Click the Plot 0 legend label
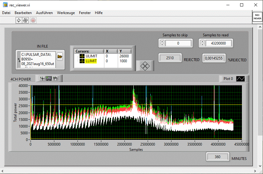The width and height of the screenshot is (263, 174). [228, 79]
